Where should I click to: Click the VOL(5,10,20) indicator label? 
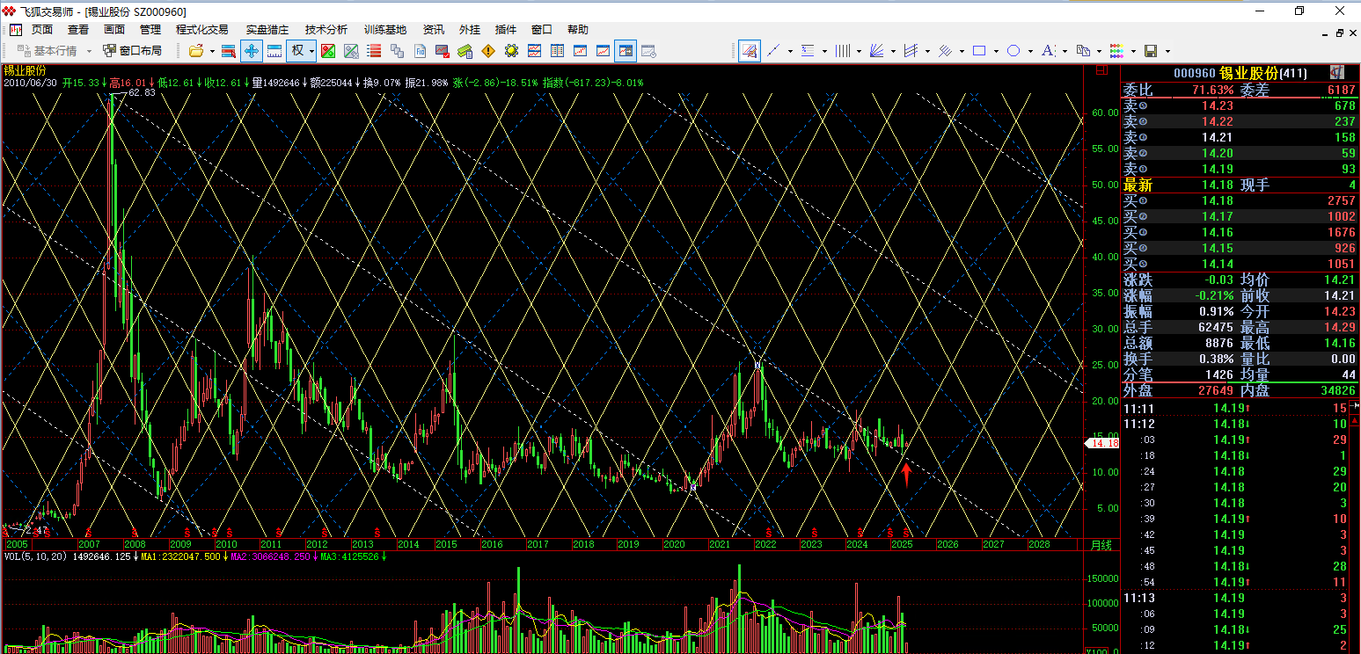[35, 556]
